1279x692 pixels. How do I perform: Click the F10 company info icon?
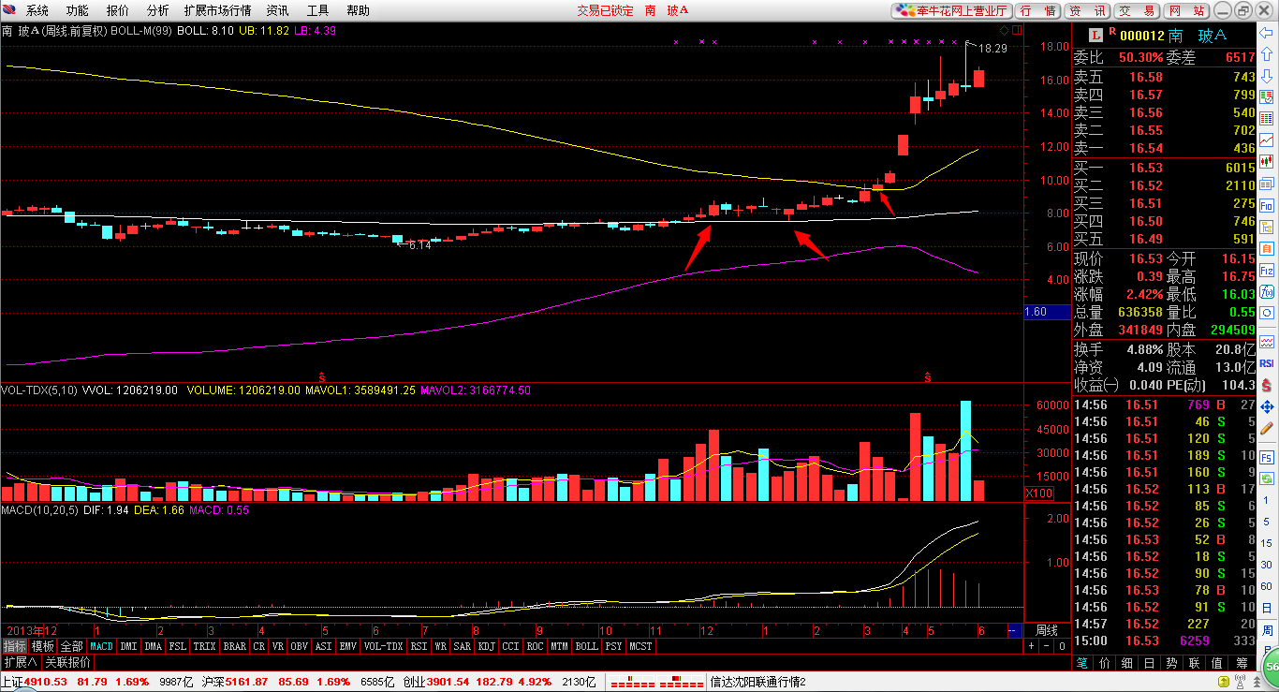[1267, 206]
